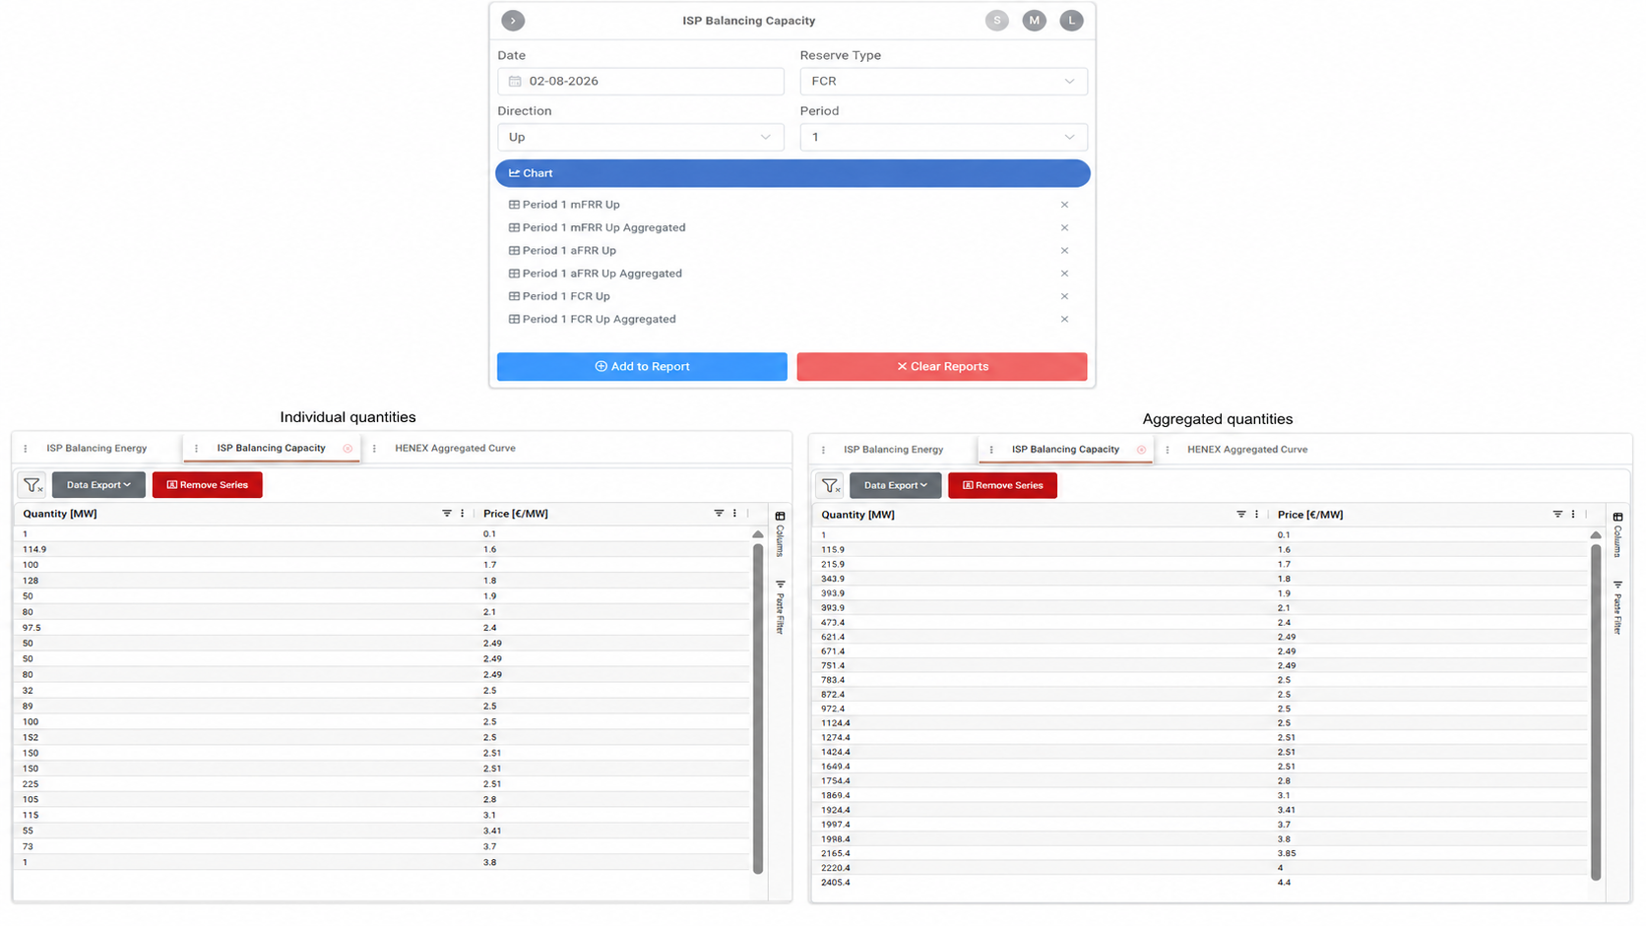Open Columns side panel icon in right table
Viewport: 1646px width, 926px height.
pos(1617,534)
